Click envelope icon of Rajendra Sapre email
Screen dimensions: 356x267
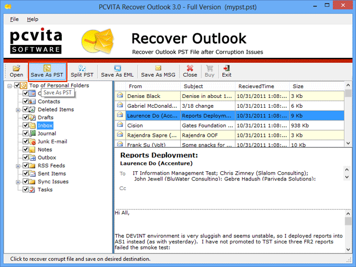120,134
